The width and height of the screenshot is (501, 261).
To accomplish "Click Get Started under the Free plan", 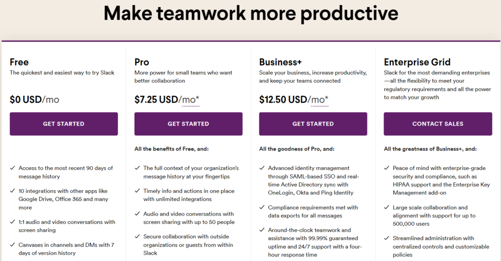I will pos(64,124).
